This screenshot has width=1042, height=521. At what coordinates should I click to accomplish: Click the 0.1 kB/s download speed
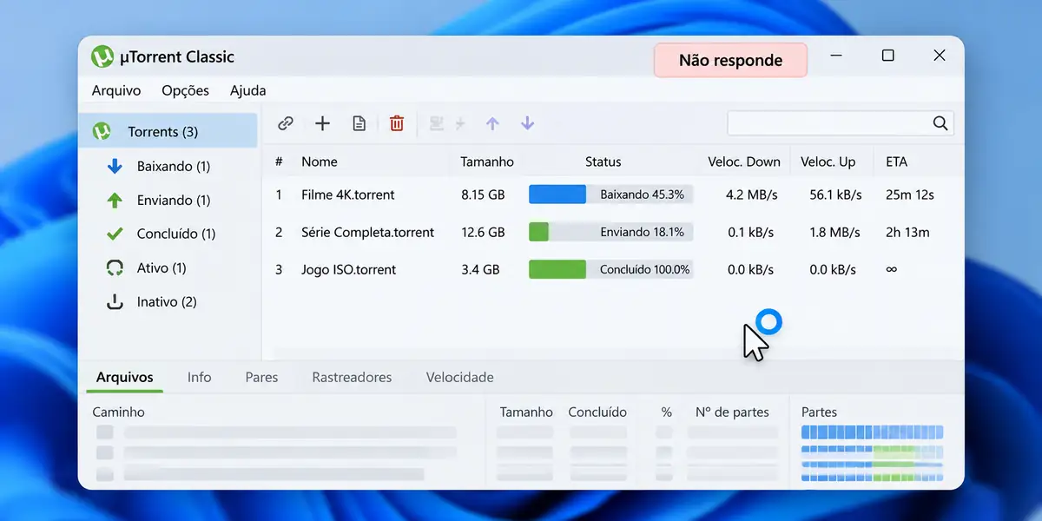[750, 232]
